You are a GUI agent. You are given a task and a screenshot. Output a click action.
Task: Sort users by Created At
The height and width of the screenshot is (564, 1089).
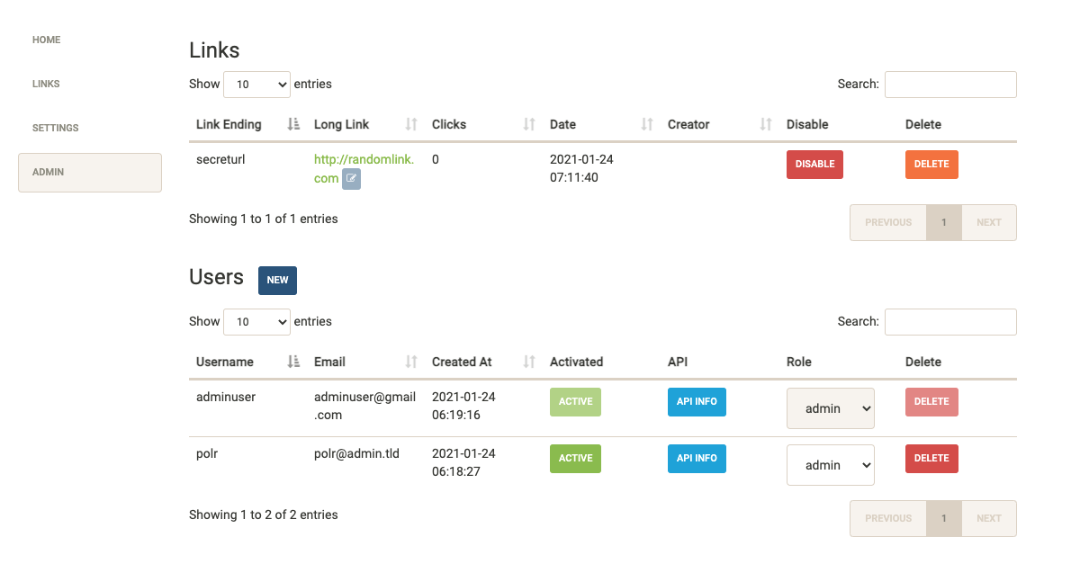(529, 361)
